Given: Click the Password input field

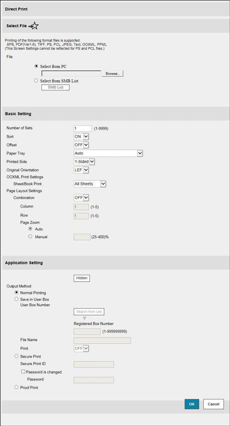Looking at the screenshot, I should [94, 380].
